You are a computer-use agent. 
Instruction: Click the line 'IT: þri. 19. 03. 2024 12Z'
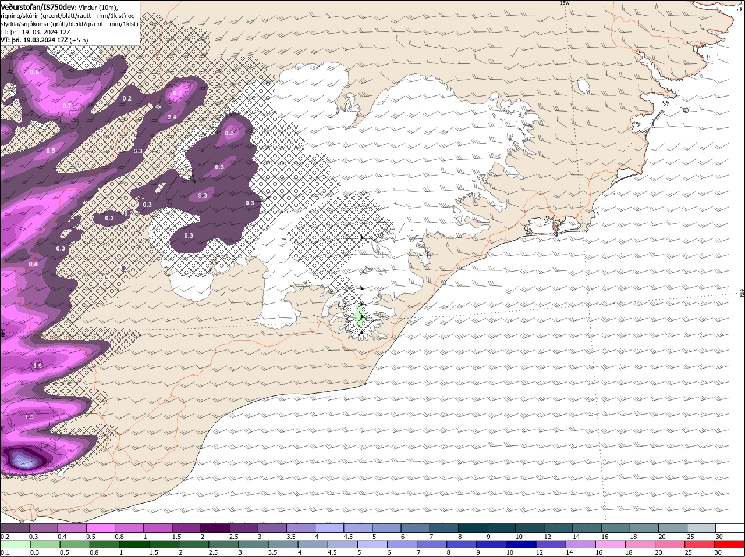coord(36,32)
